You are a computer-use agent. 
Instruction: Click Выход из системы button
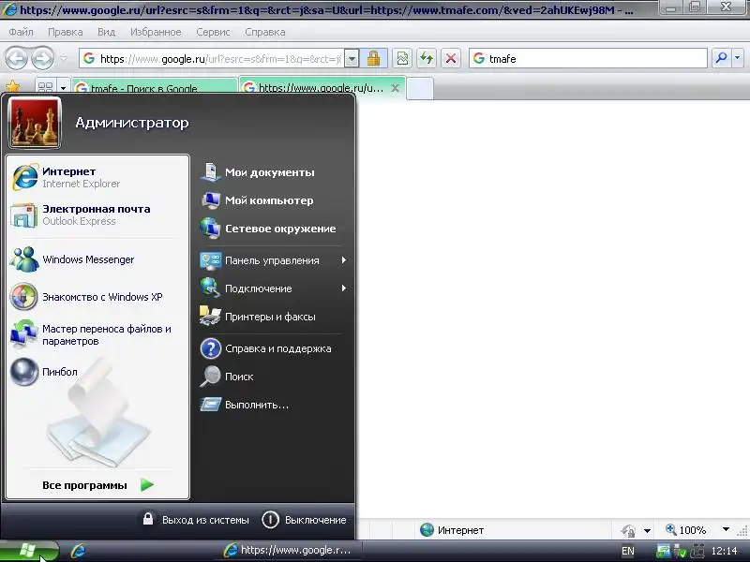(195, 520)
